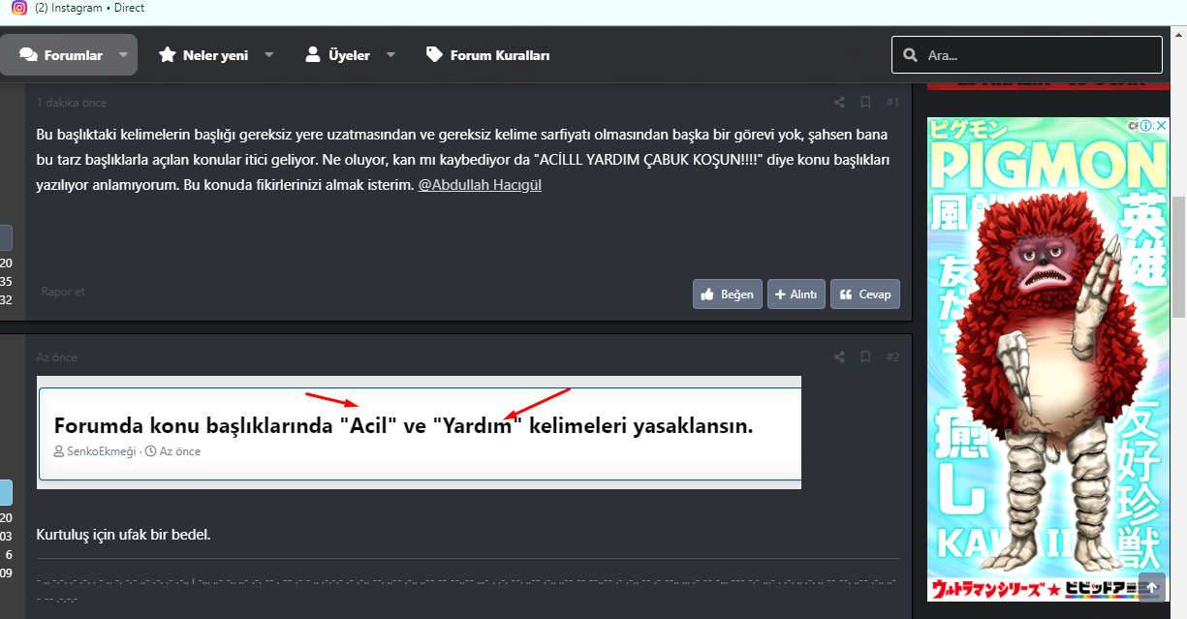Bookmark the first post
The width and height of the screenshot is (1187, 619).
click(x=865, y=101)
